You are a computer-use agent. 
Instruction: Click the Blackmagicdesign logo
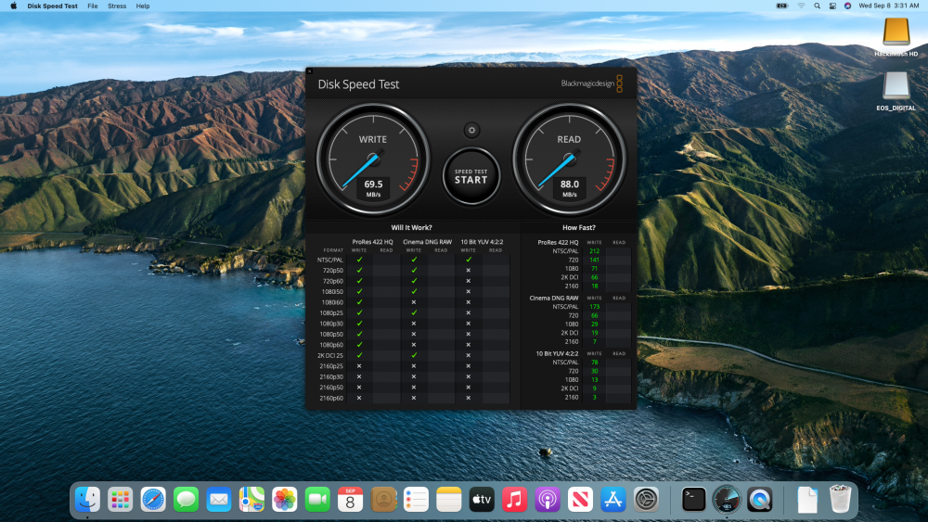click(x=591, y=83)
